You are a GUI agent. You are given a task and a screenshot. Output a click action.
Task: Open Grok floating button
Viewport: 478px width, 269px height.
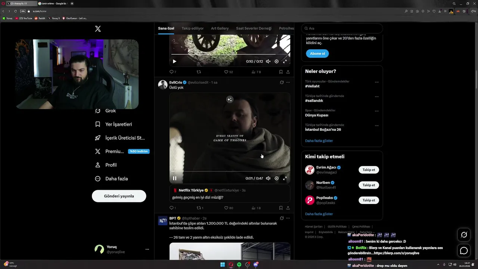(464, 235)
